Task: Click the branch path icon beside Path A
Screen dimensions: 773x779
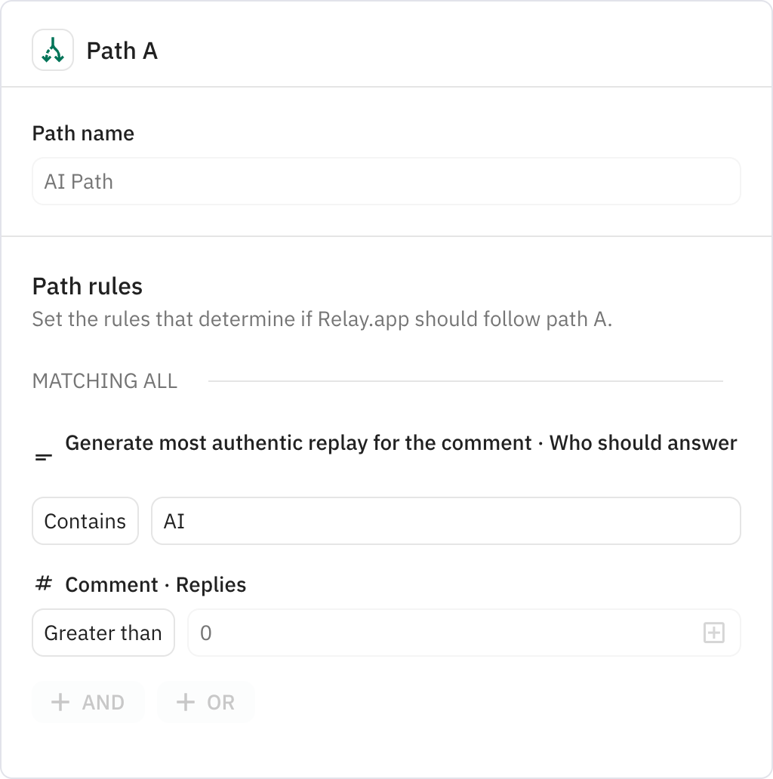Action: pos(52,51)
